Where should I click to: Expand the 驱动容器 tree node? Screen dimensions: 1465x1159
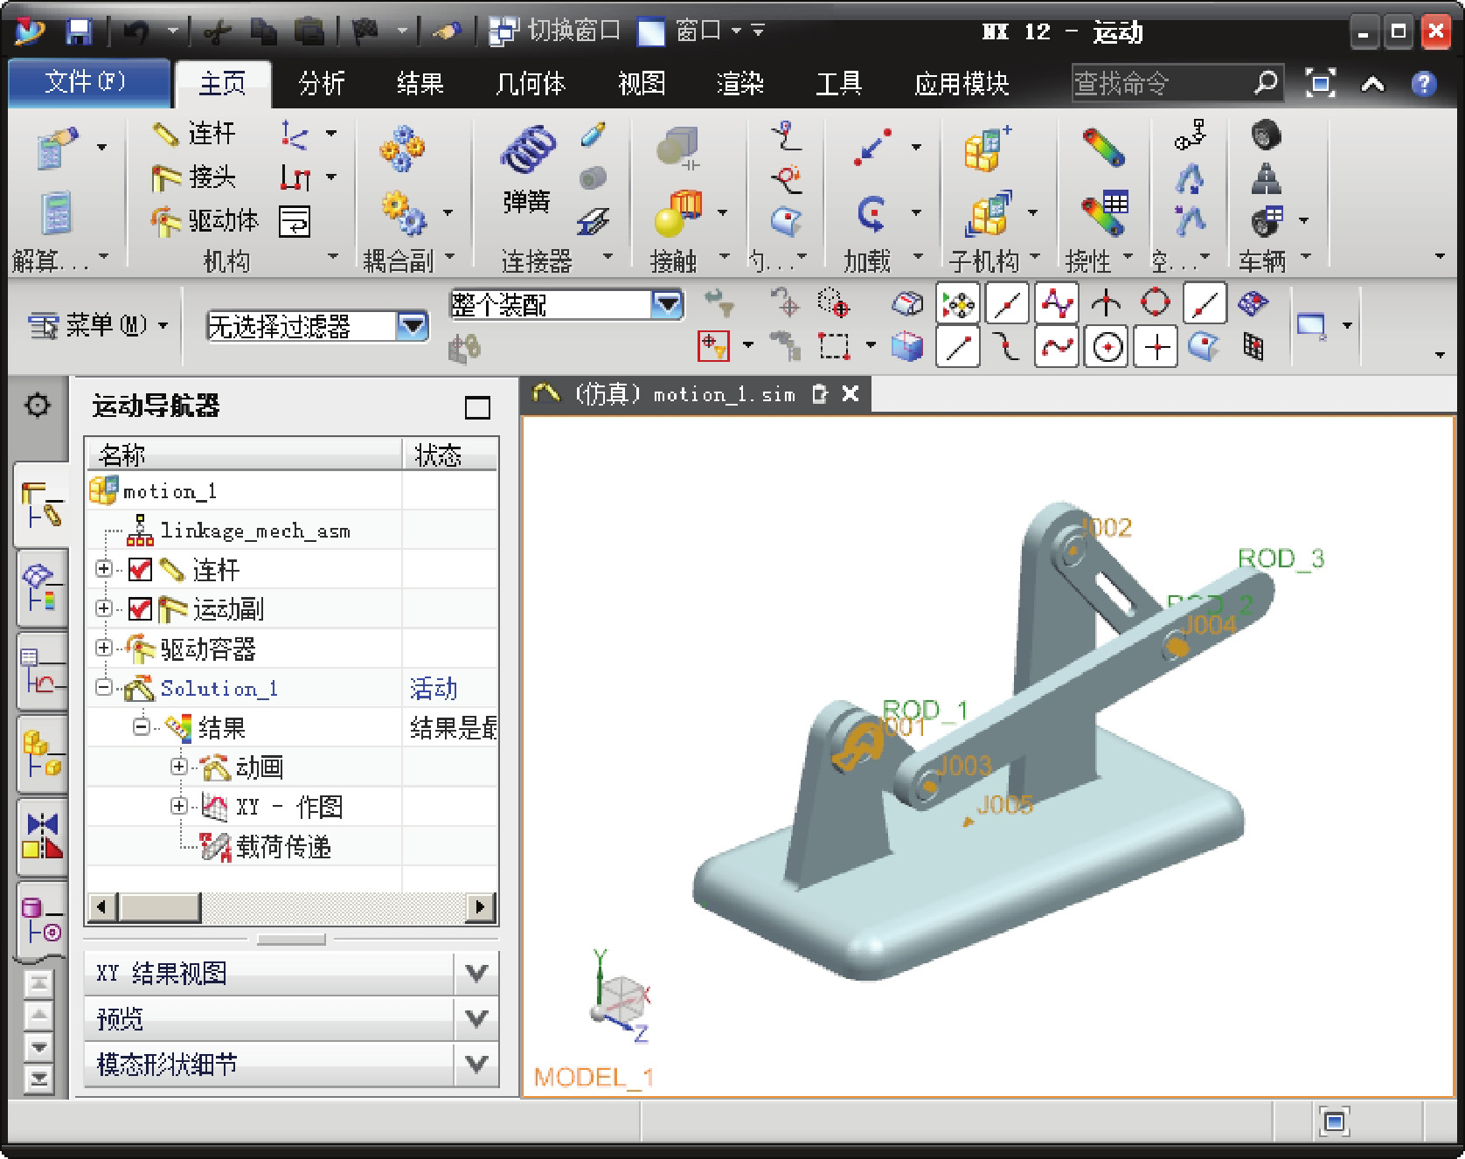coord(104,648)
